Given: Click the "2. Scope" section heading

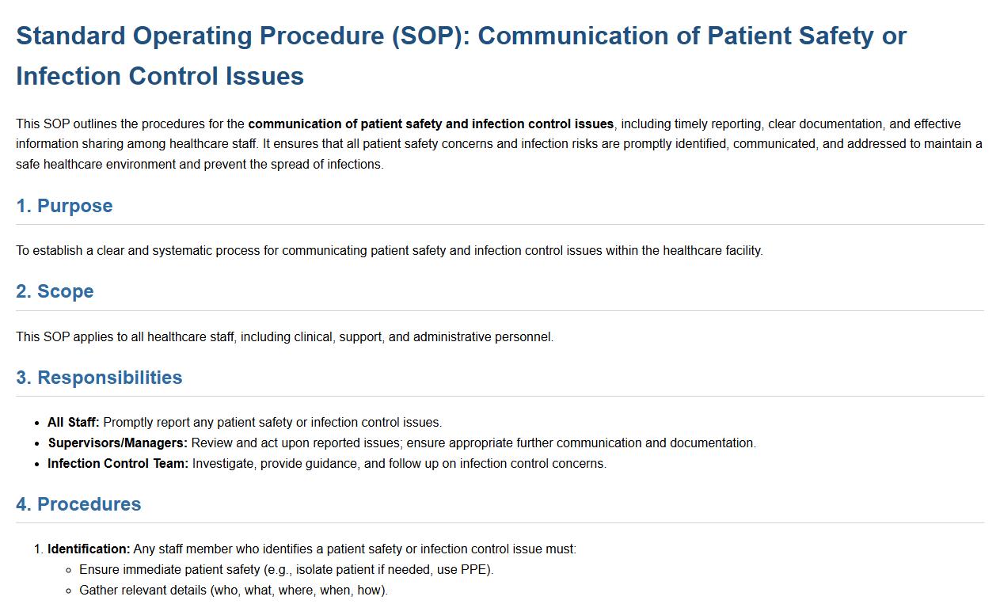Looking at the screenshot, I should point(55,291).
